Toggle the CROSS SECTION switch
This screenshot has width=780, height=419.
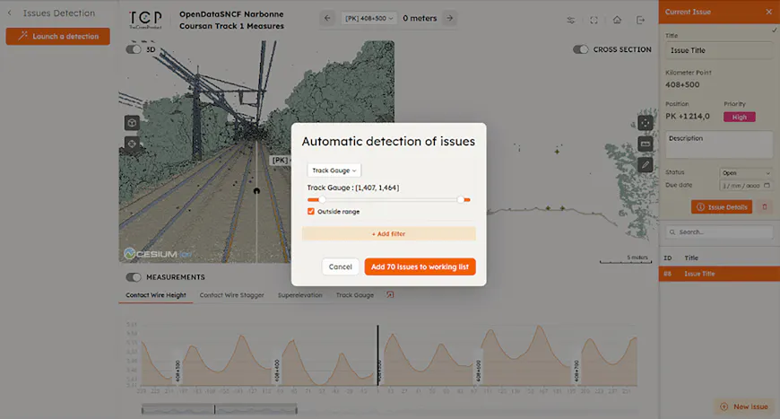click(x=581, y=49)
